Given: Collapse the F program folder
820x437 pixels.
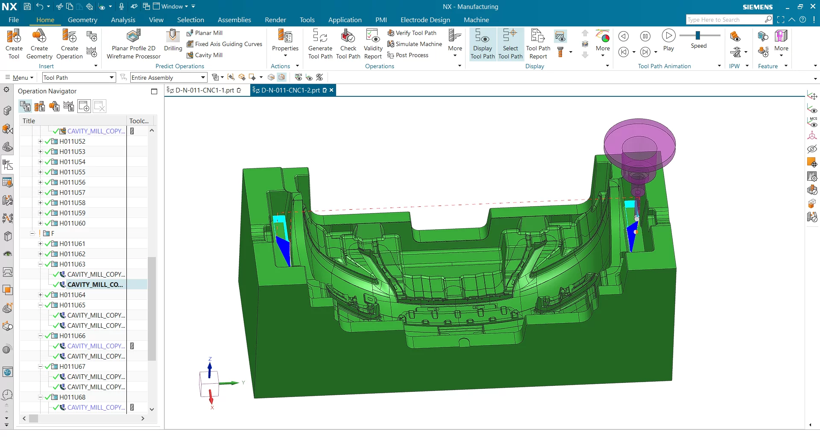Looking at the screenshot, I should point(32,233).
